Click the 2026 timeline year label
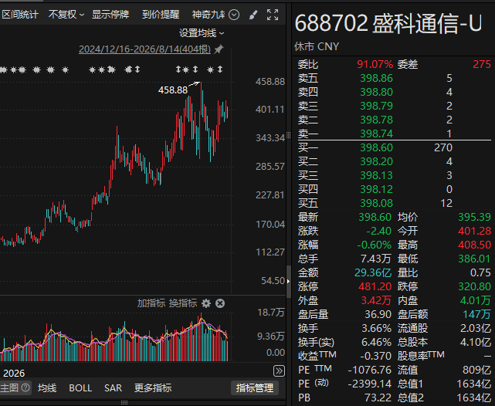The height and width of the screenshot is (406, 495). click(14, 373)
